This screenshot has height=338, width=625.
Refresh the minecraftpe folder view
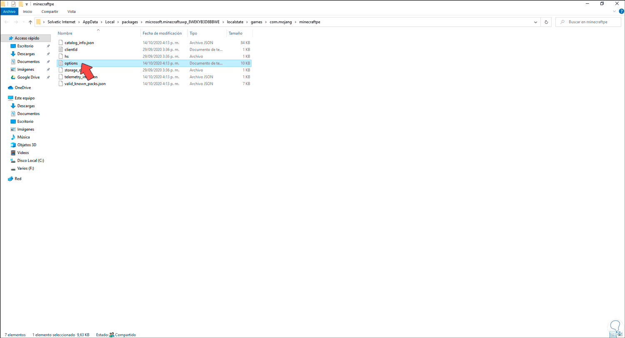pos(546,22)
